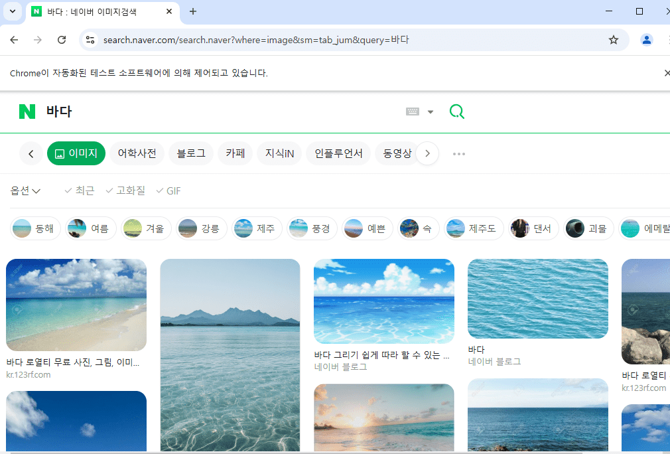Select the 예쁜 related keyword chip
This screenshot has width=670, height=454.
(x=368, y=229)
